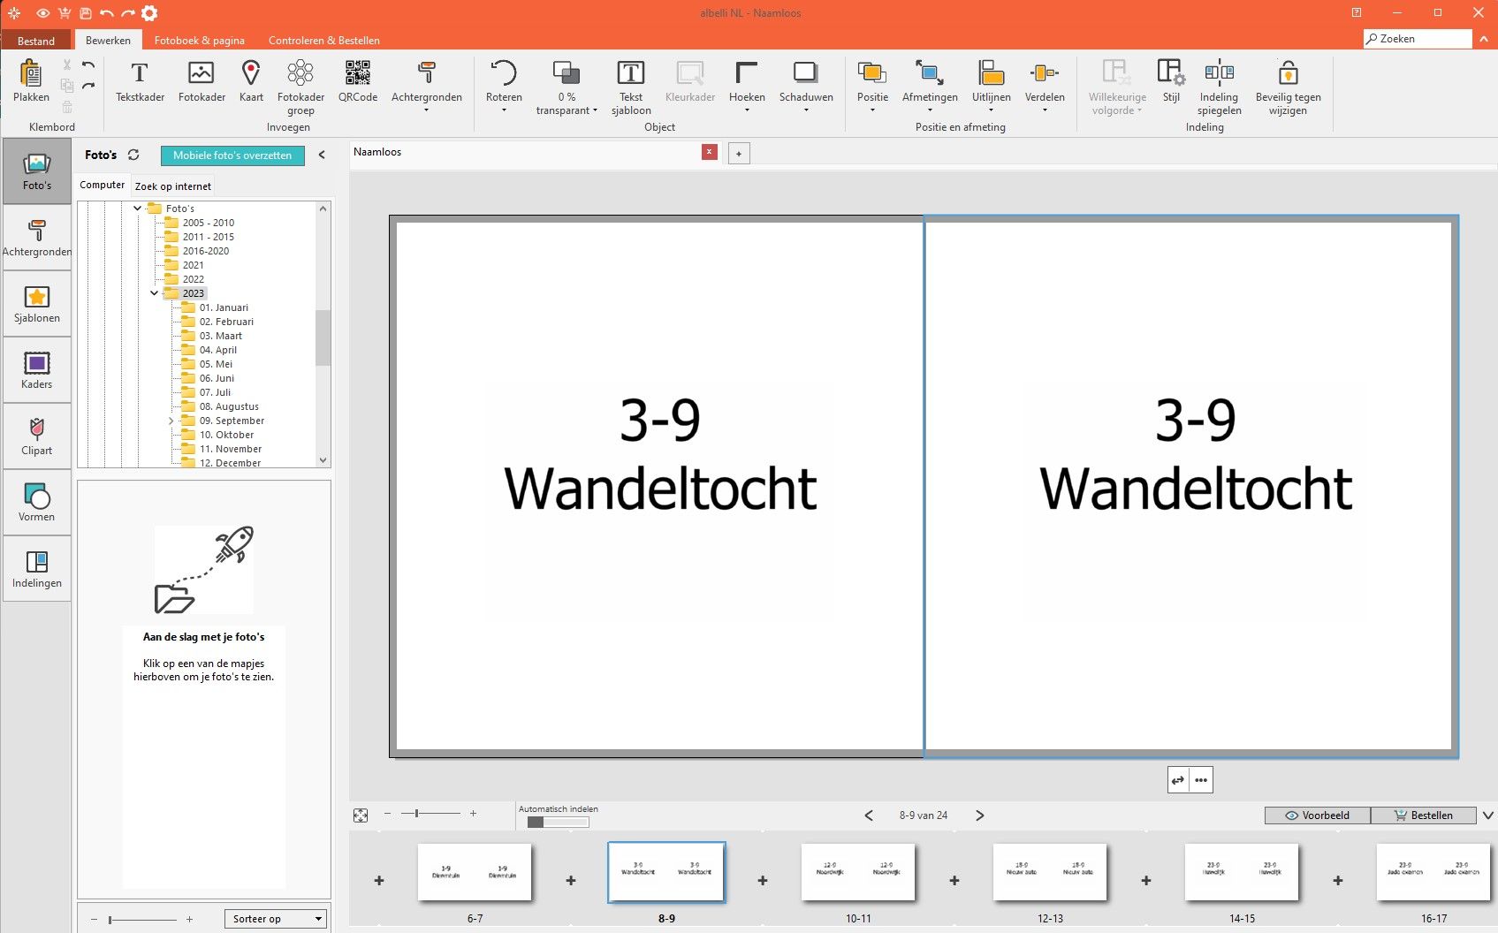Screen dimensions: 1498x933
Task: Open the Sorteer op dropdown
Action: click(x=276, y=919)
